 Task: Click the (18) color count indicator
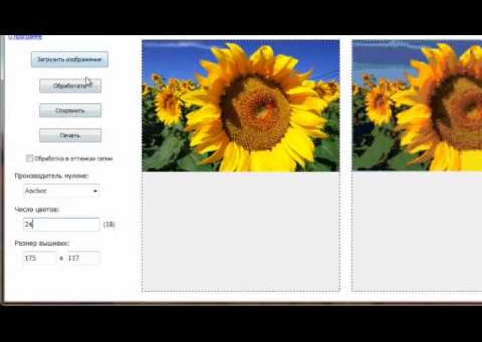[x=109, y=225]
